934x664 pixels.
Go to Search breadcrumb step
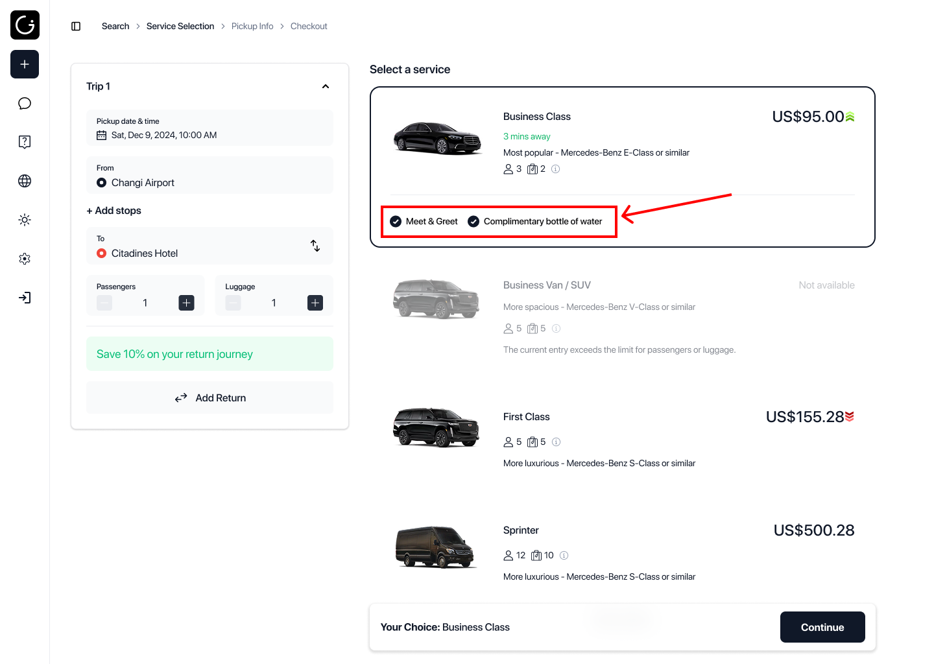[x=115, y=26]
